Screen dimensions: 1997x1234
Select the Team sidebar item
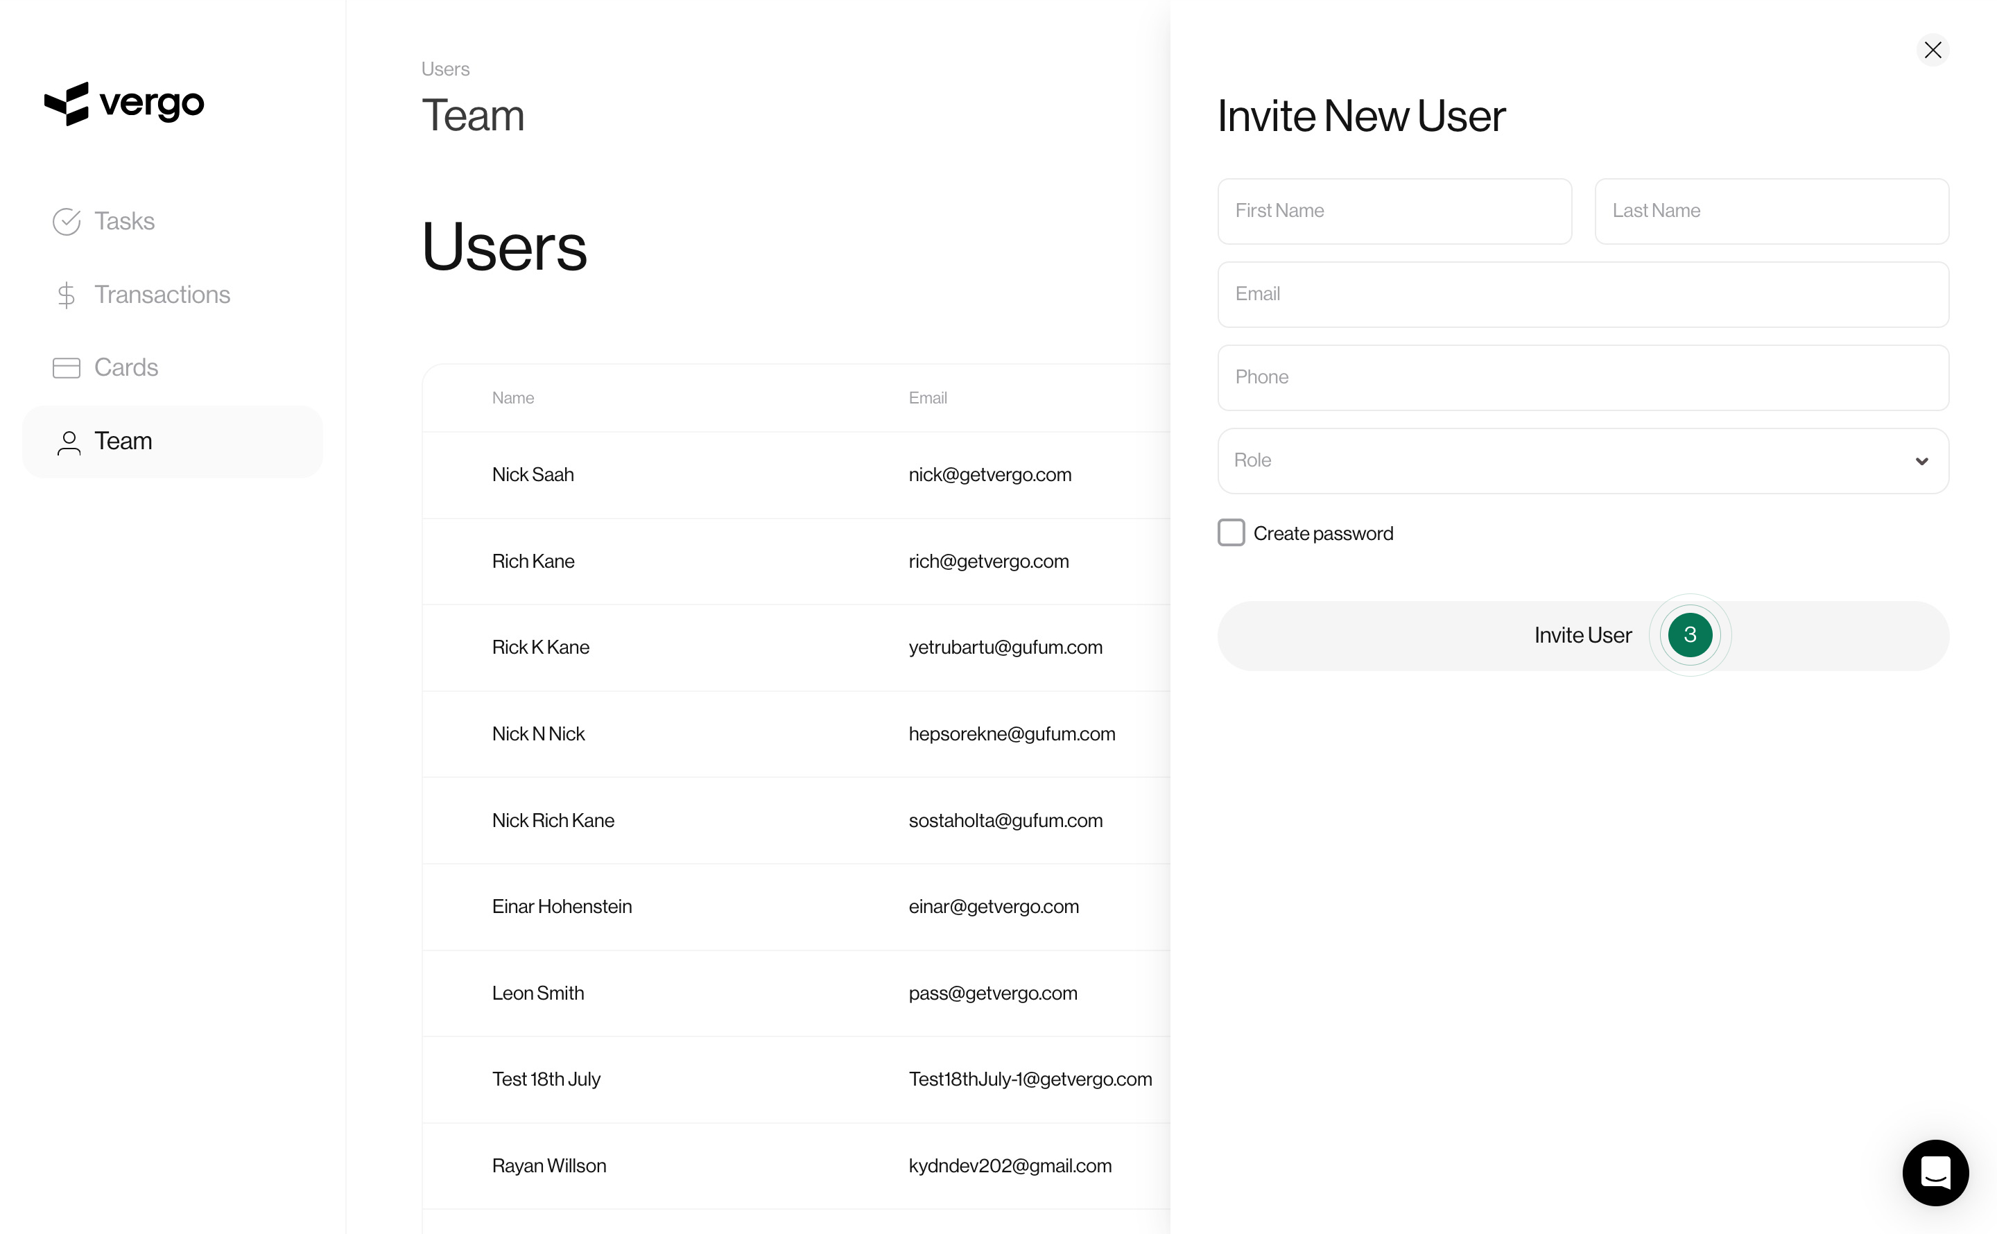172,442
